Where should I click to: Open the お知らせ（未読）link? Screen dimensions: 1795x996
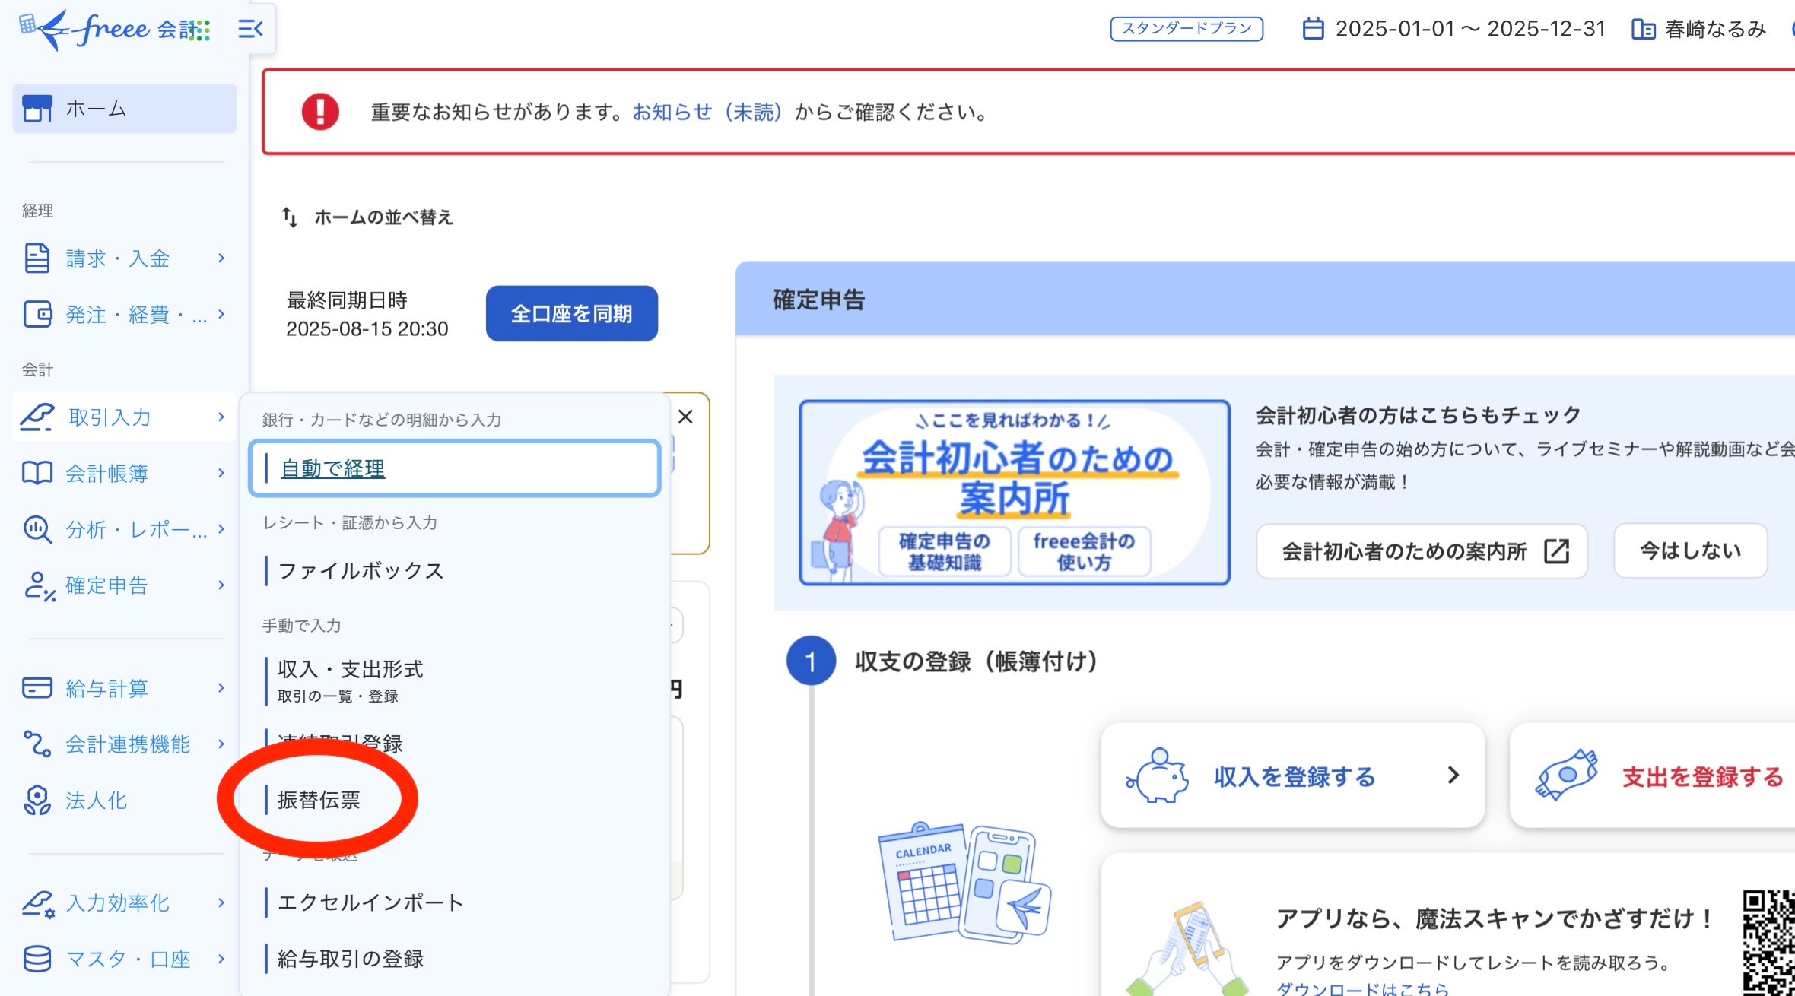pyautogui.click(x=707, y=113)
